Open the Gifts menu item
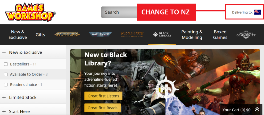Viewport: 264px width, 115px height. [x=40, y=35]
